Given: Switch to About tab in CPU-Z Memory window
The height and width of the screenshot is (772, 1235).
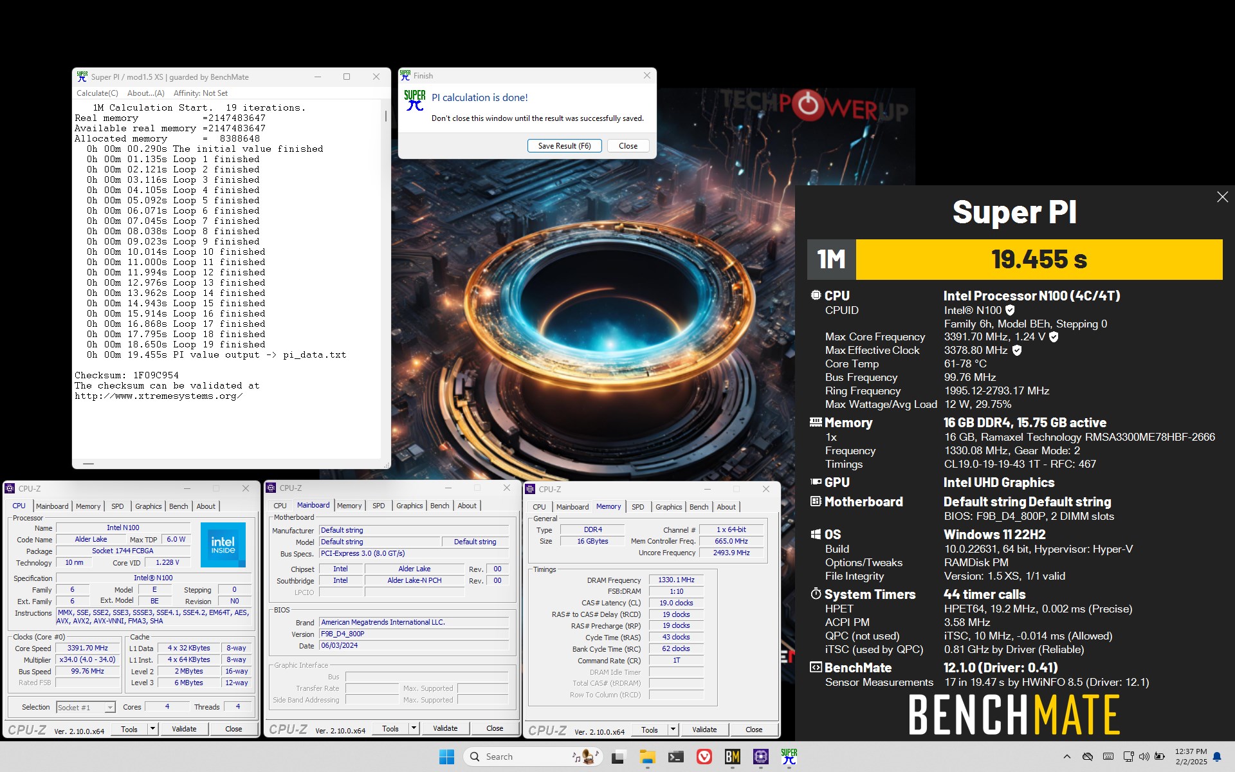Looking at the screenshot, I should [x=726, y=507].
